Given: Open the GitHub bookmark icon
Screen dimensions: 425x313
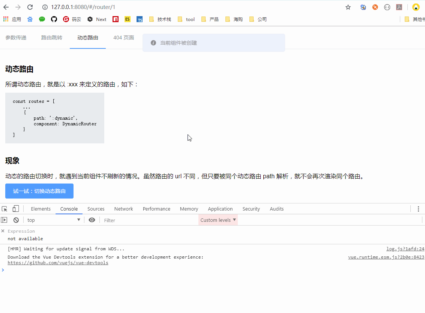Looking at the screenshot, I should pos(54,19).
